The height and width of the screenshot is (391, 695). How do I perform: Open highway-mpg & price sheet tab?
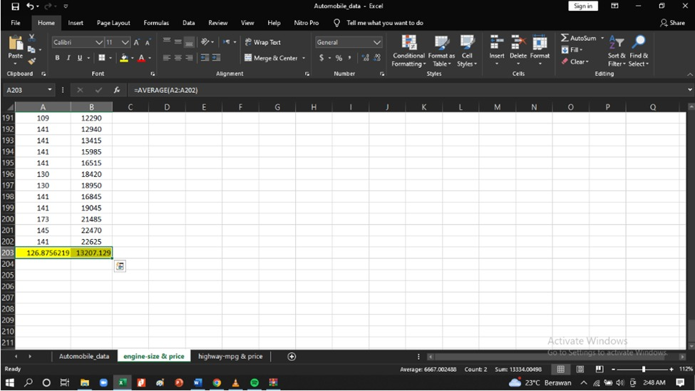[x=230, y=356]
